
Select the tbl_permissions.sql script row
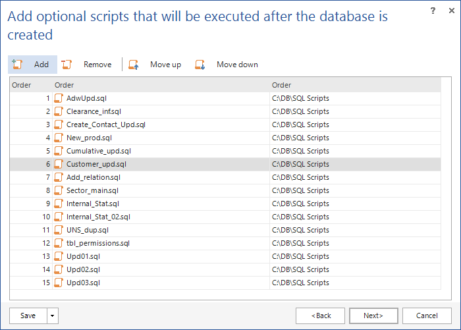point(225,243)
